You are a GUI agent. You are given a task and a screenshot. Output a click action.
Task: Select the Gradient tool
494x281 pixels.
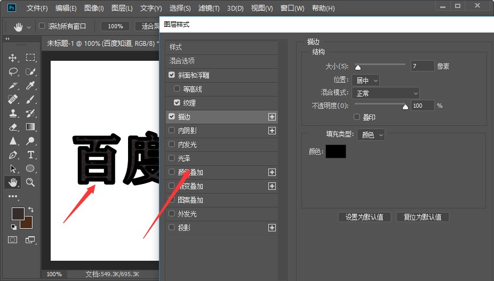point(30,127)
